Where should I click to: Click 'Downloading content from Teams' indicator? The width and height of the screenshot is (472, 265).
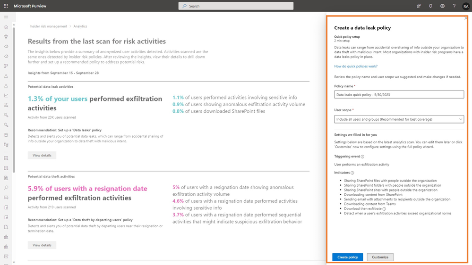pos(369,204)
